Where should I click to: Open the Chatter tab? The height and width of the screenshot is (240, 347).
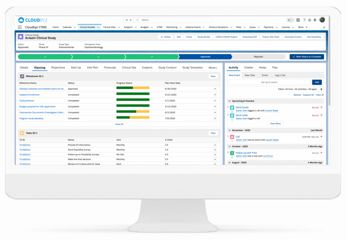249,68
